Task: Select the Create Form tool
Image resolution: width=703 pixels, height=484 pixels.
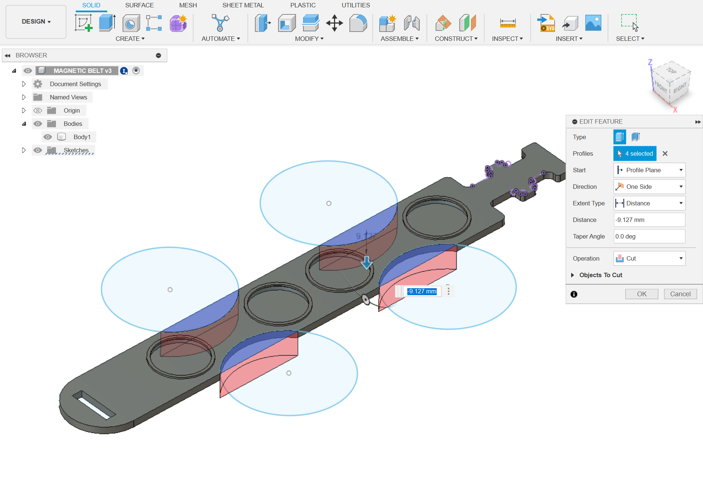Action: pyautogui.click(x=178, y=23)
